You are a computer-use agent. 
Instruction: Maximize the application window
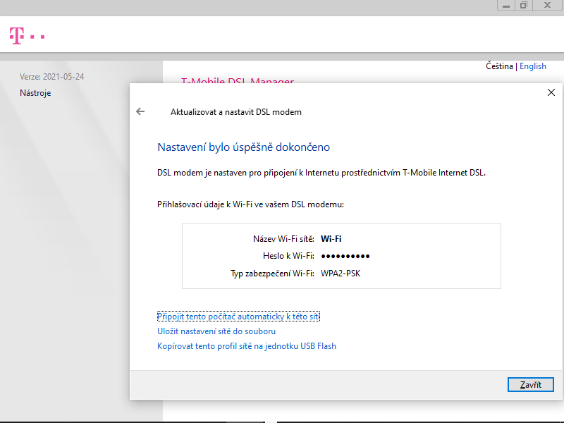tap(524, 6)
